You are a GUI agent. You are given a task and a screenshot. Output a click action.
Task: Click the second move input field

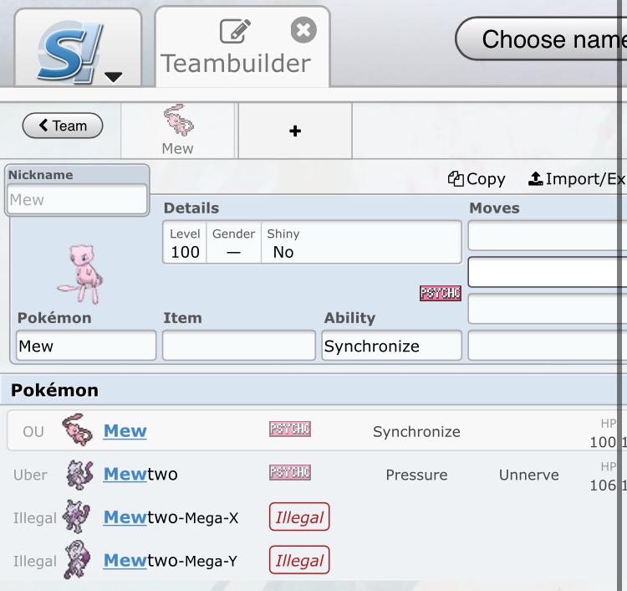coord(548,272)
